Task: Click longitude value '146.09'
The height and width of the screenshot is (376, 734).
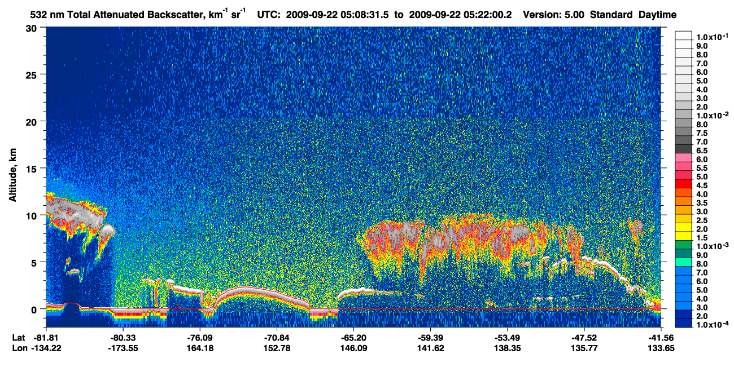Action: point(353,348)
